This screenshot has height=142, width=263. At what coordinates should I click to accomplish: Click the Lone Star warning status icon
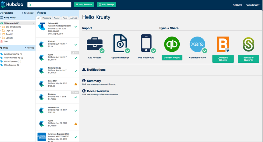coord(76,84)
